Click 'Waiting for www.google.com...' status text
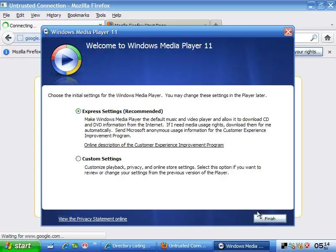Viewport: 336px width, 252px height. point(33,236)
